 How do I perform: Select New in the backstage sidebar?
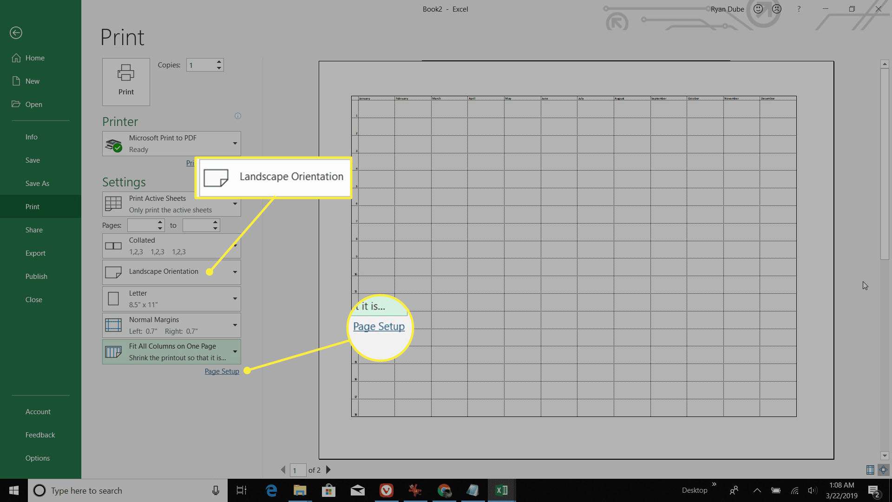(x=40, y=81)
